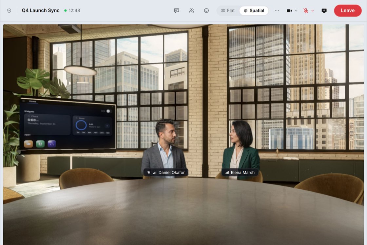Image resolution: width=367 pixels, height=245 pixels.
Task: Switch to Flat view layout
Action: point(228,10)
